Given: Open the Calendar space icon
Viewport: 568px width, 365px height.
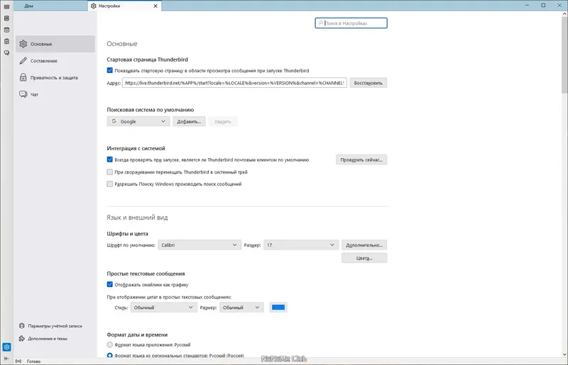Looking at the screenshot, I should click(6, 30).
